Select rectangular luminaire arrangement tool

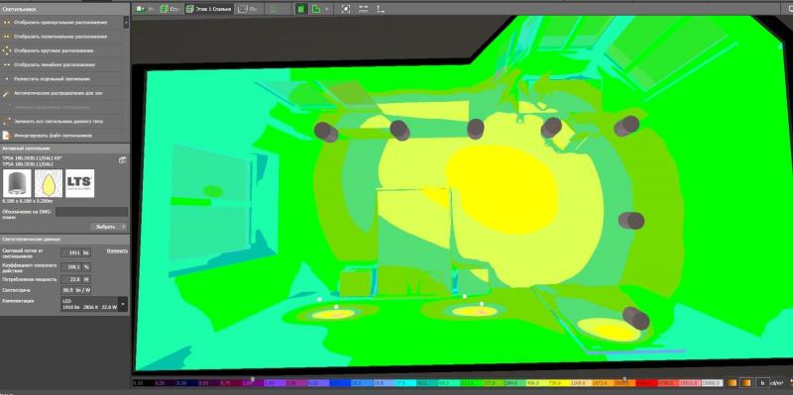click(x=60, y=22)
